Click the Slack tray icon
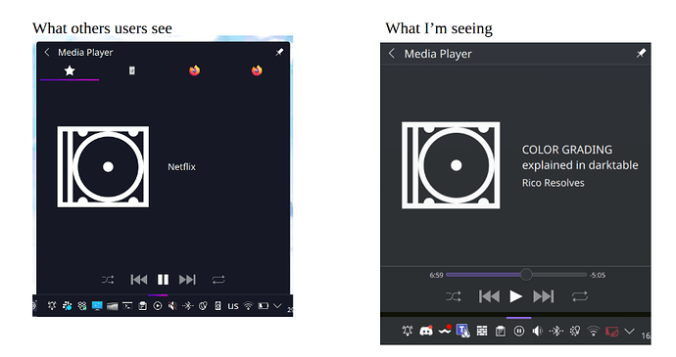Viewport: 676px width, 357px height. click(x=68, y=306)
